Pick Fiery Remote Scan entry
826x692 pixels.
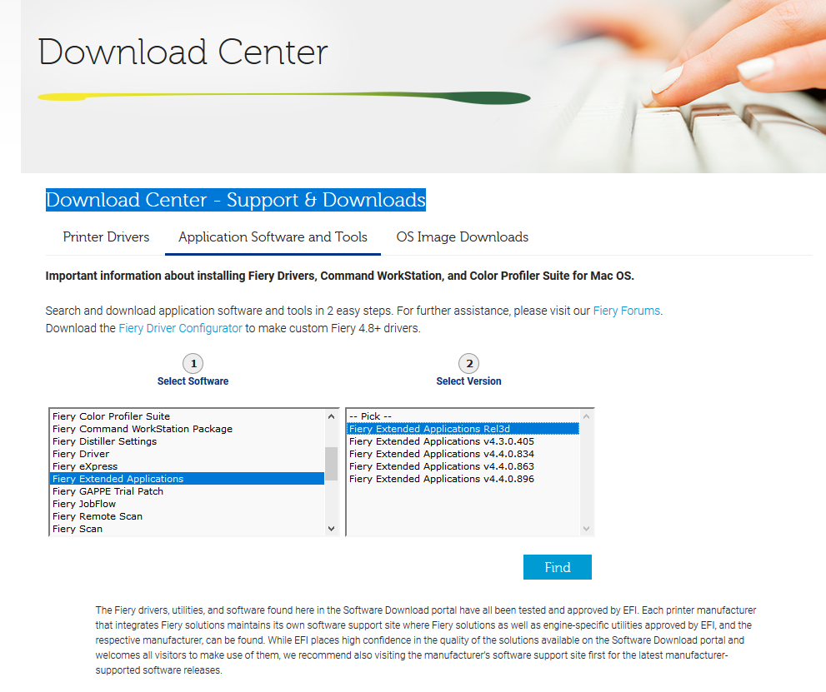(97, 516)
